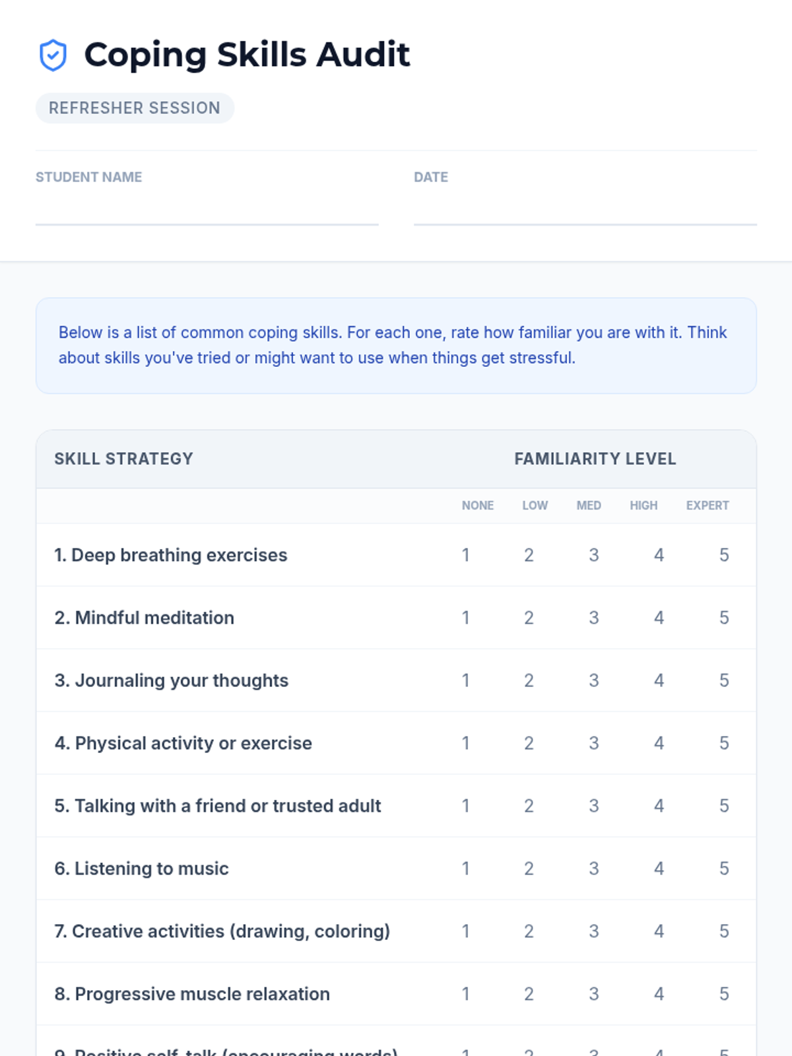Click the Coping Skills Audit title
Image resolution: width=792 pixels, height=1056 pixels.
pos(247,55)
